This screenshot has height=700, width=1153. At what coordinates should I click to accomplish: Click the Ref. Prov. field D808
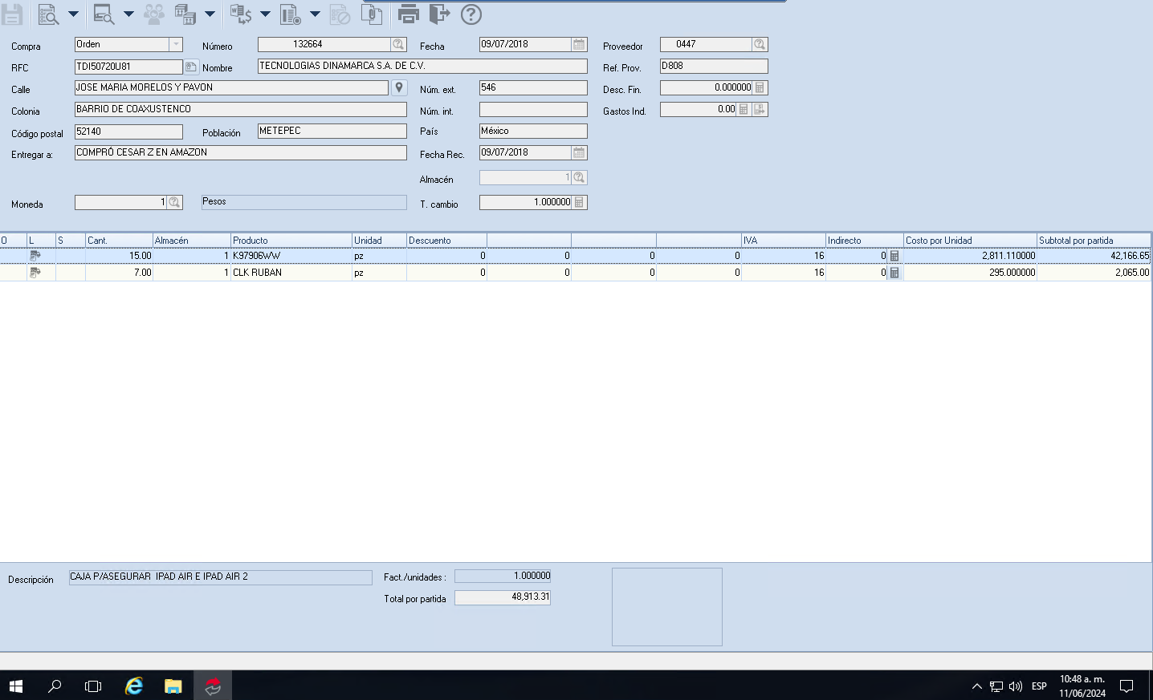pos(714,66)
